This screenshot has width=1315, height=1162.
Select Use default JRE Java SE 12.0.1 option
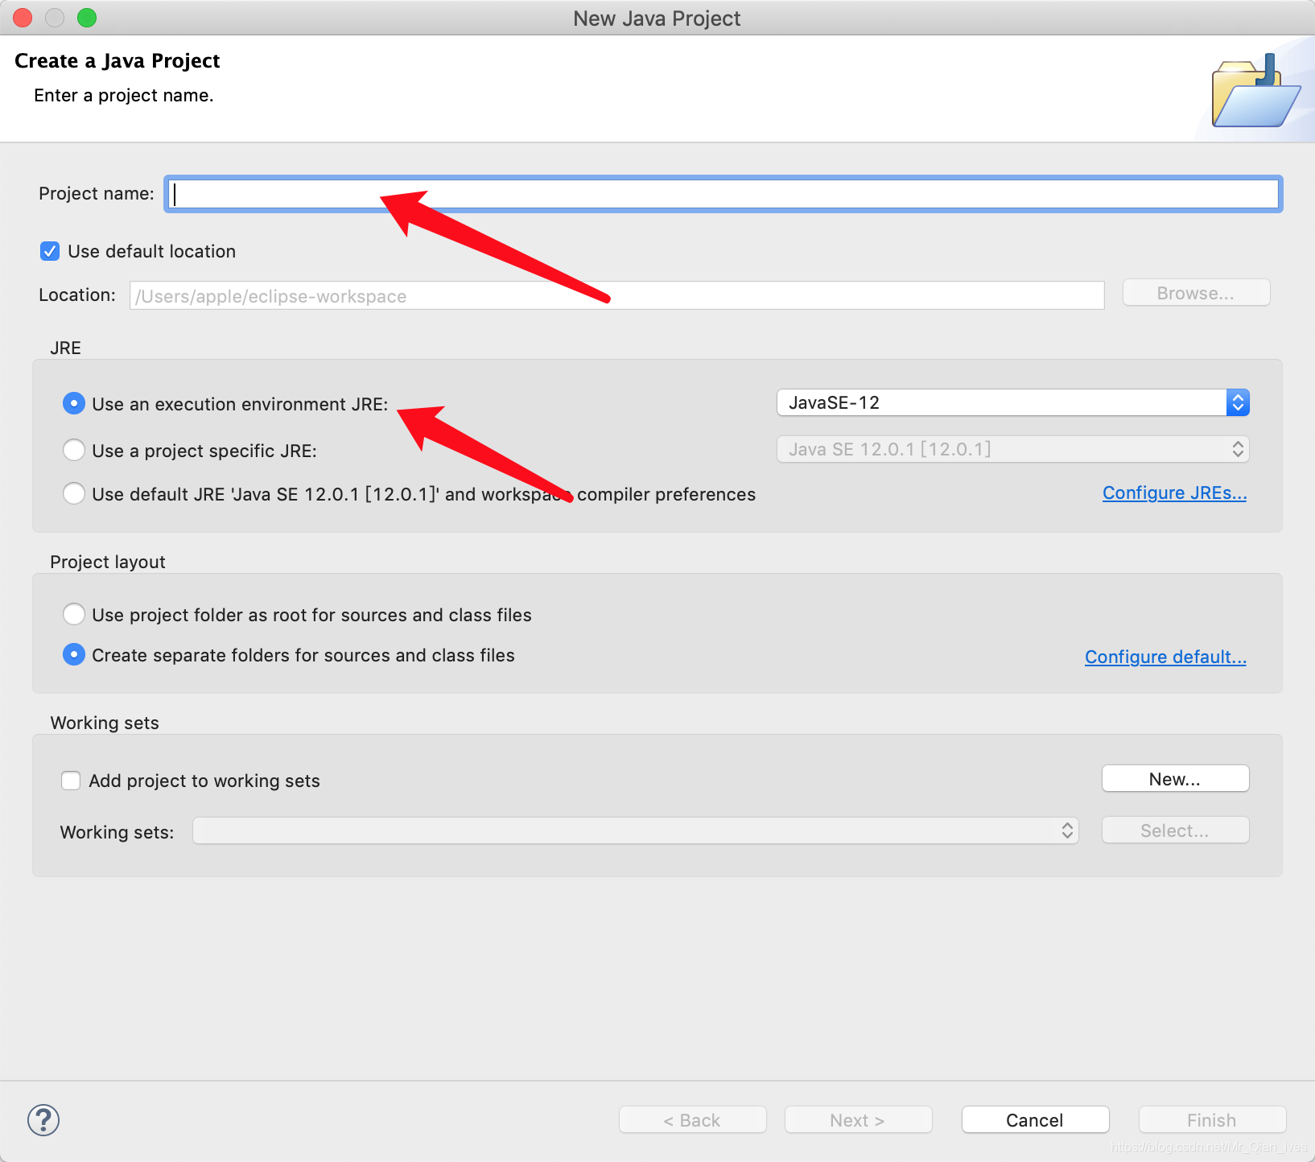point(74,493)
